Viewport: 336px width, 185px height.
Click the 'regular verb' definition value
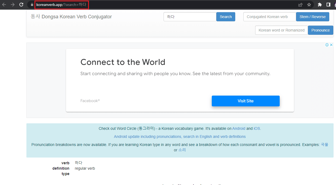[x=85, y=168]
